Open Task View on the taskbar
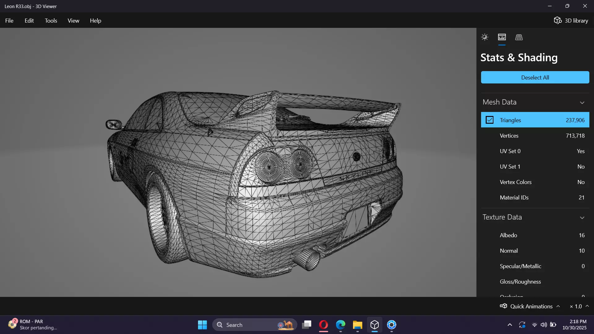 [x=307, y=325]
